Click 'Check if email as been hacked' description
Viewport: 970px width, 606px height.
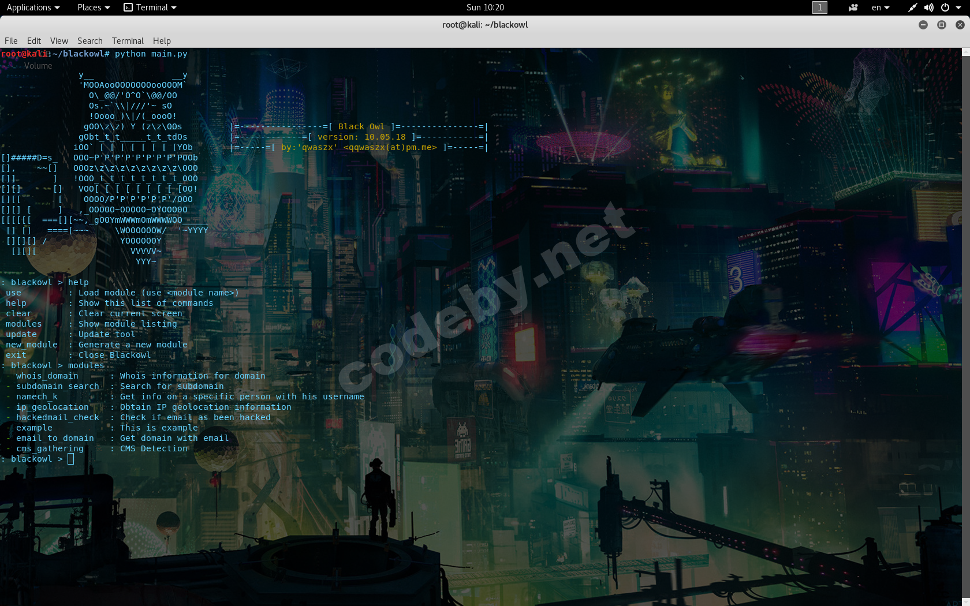(x=195, y=417)
